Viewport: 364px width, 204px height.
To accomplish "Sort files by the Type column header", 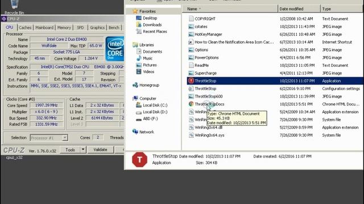I will [x=342, y=9].
